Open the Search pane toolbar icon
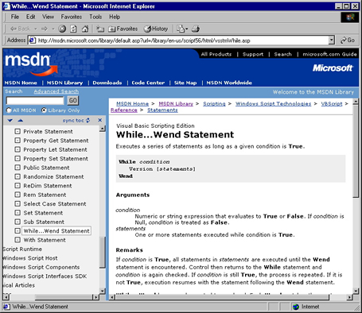The height and width of the screenshot is (313, 362). click(x=100, y=29)
